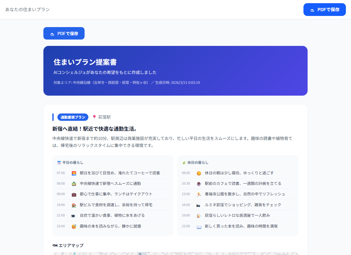Click the open book icon at 22:00
The width and height of the screenshot is (351, 255).
(199, 227)
